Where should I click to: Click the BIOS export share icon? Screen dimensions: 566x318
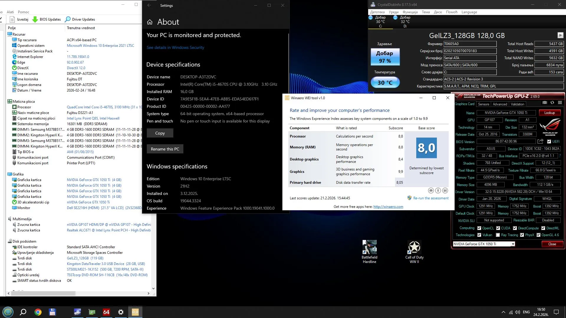[x=540, y=141]
